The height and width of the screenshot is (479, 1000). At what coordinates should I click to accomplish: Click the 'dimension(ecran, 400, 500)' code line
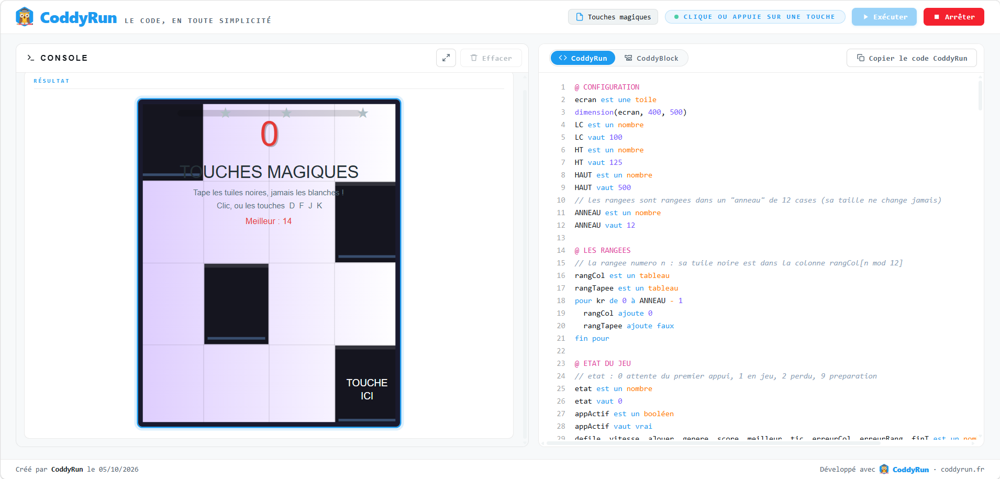click(x=630, y=112)
